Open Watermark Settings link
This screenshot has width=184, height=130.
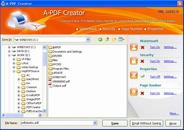pos(170,47)
